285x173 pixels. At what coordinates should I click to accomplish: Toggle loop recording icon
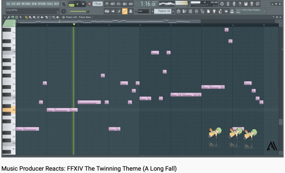pyautogui.click(x=131, y=4)
